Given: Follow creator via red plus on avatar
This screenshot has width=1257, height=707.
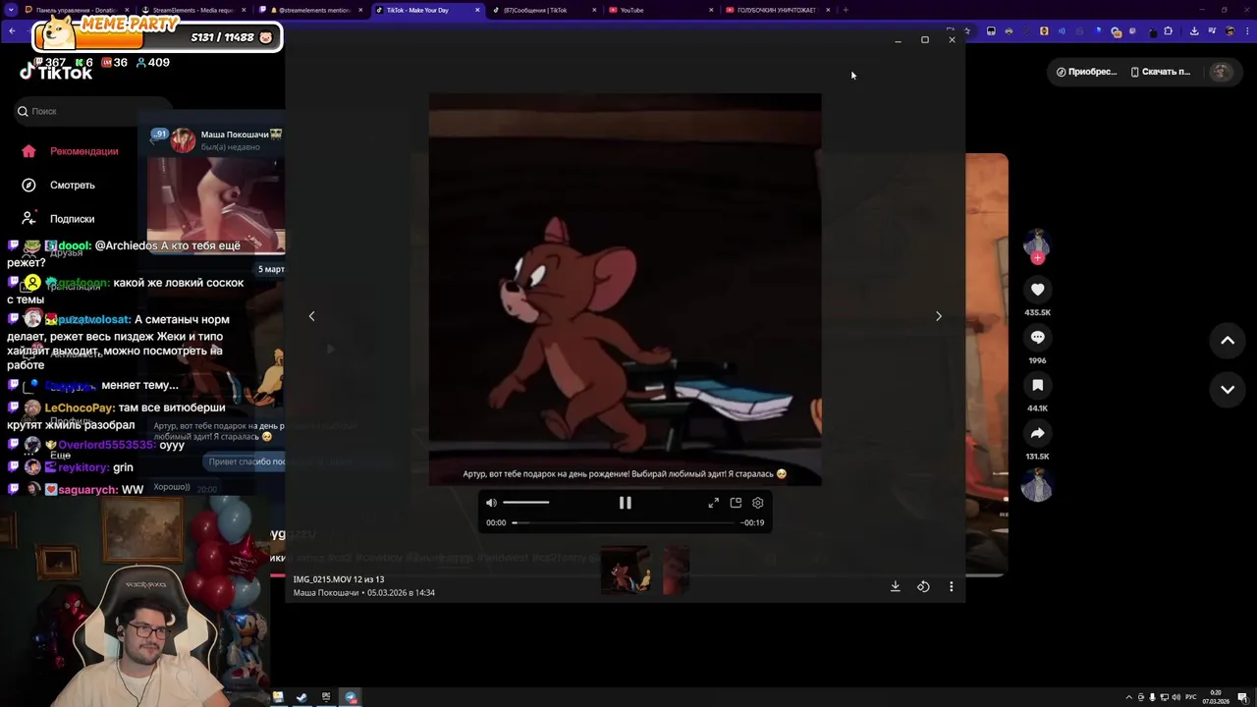Looking at the screenshot, I should (1037, 257).
